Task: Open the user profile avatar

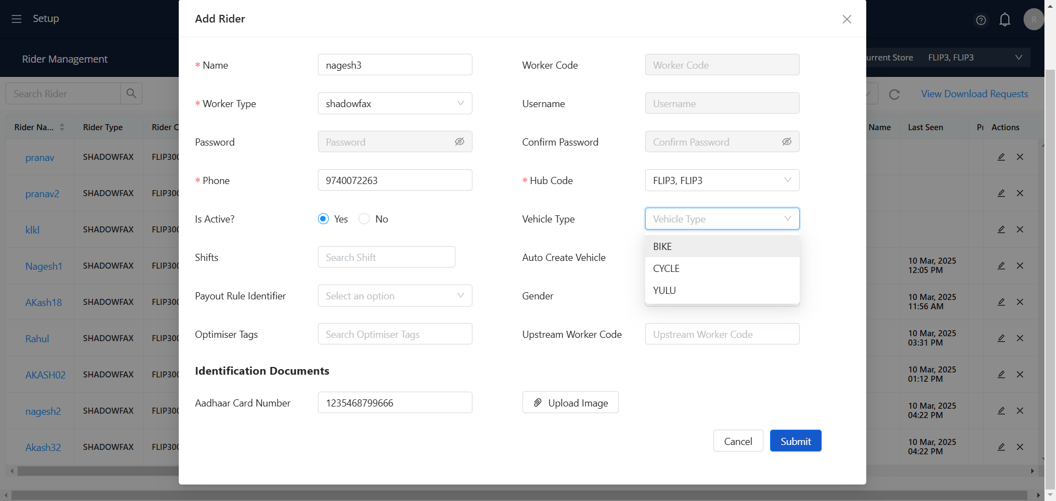Action: pos(1033,20)
